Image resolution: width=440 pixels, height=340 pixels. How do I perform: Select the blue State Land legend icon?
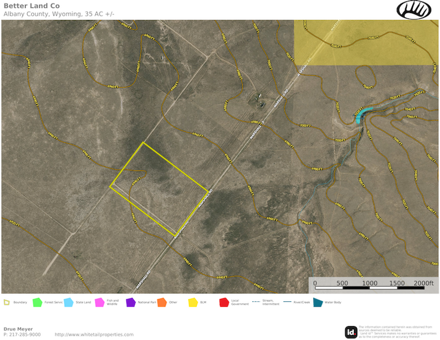(x=69, y=302)
